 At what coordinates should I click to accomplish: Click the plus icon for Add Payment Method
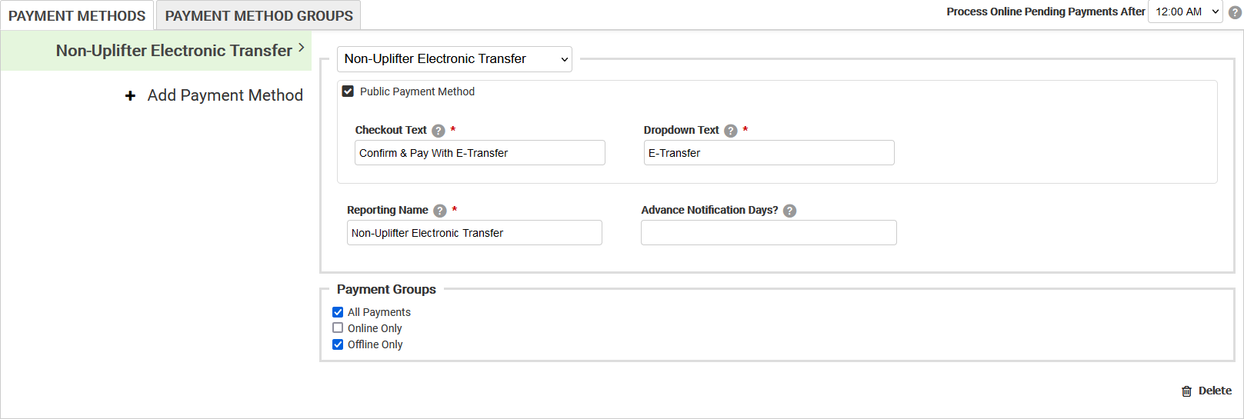131,95
